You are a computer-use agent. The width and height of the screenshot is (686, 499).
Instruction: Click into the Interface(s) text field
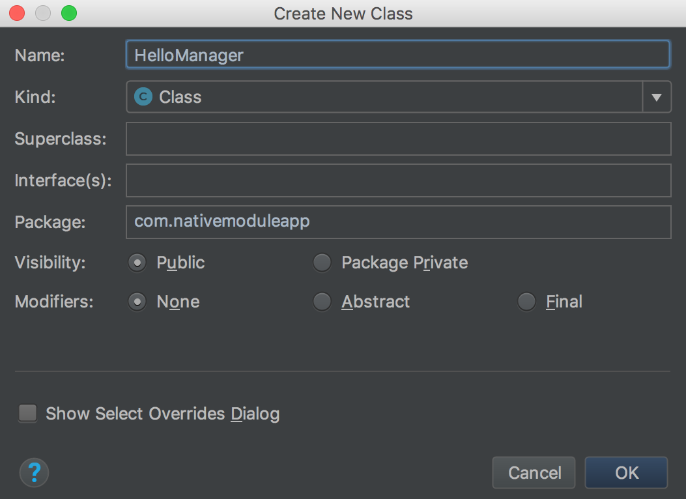click(x=397, y=180)
